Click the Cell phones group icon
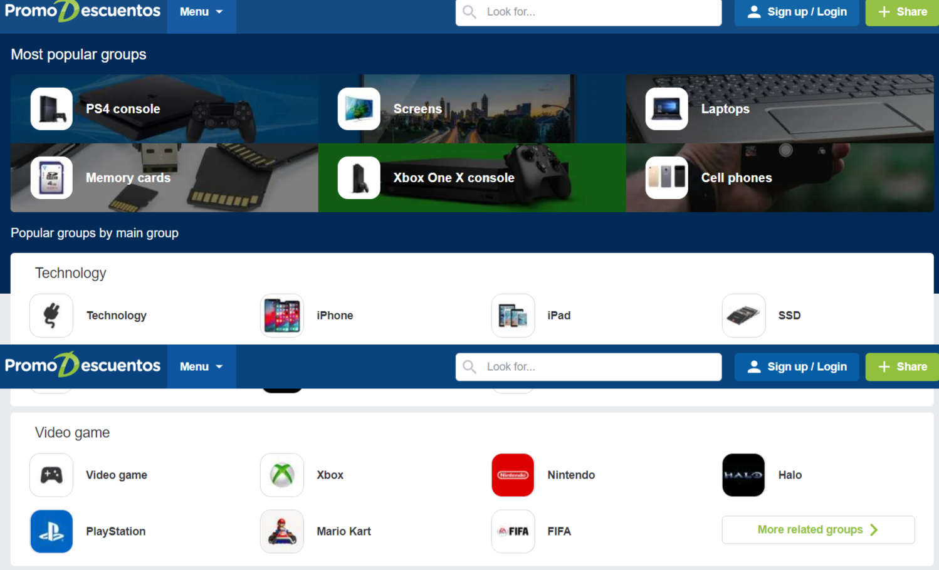 pos(667,178)
